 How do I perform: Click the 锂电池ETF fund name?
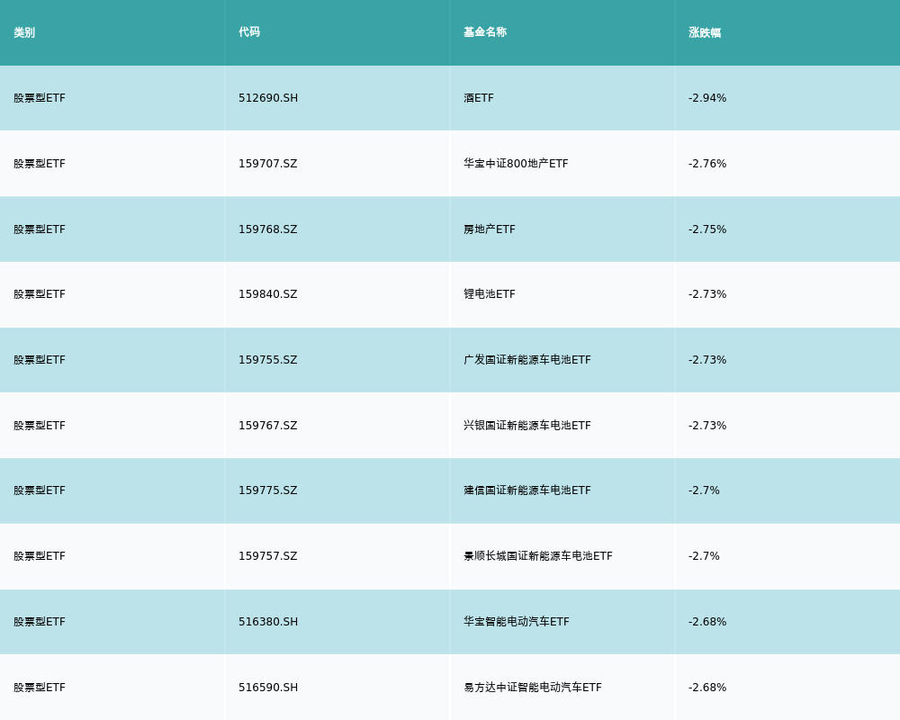point(490,294)
